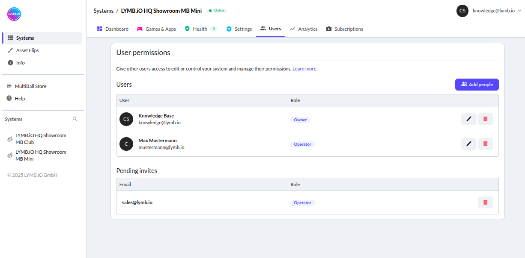Remove Knowledge Base user with trash icon

click(485, 119)
